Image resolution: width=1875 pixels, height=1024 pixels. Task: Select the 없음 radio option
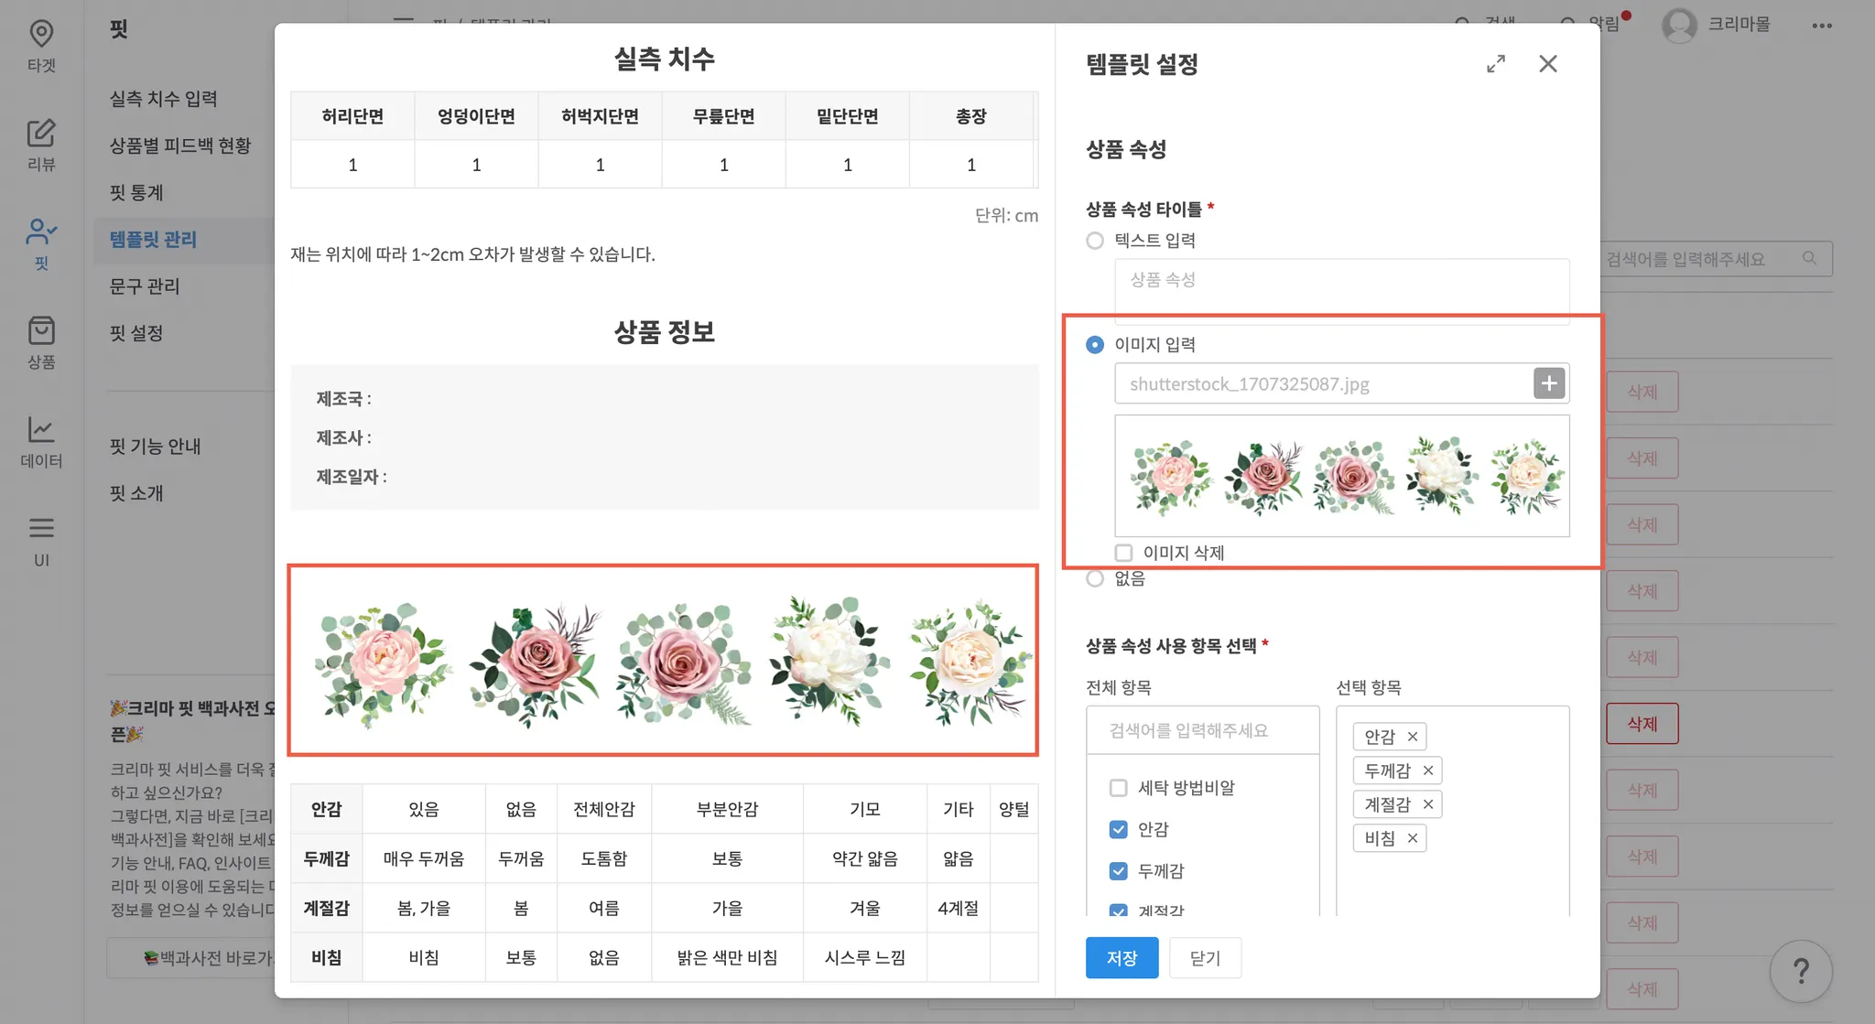coord(1095,578)
